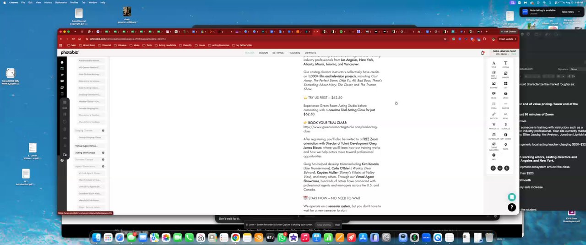Insert a Button block

pyautogui.click(x=494, y=115)
